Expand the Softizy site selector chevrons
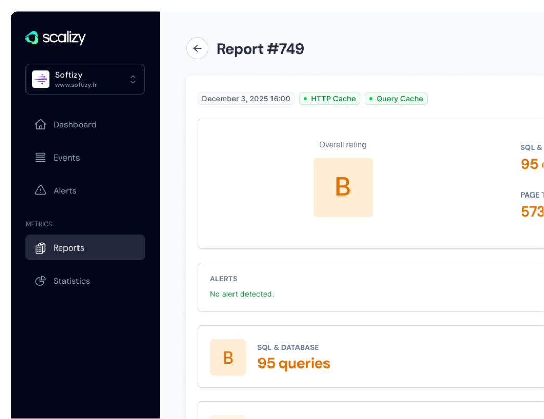The width and height of the screenshot is (544, 419). (x=133, y=79)
